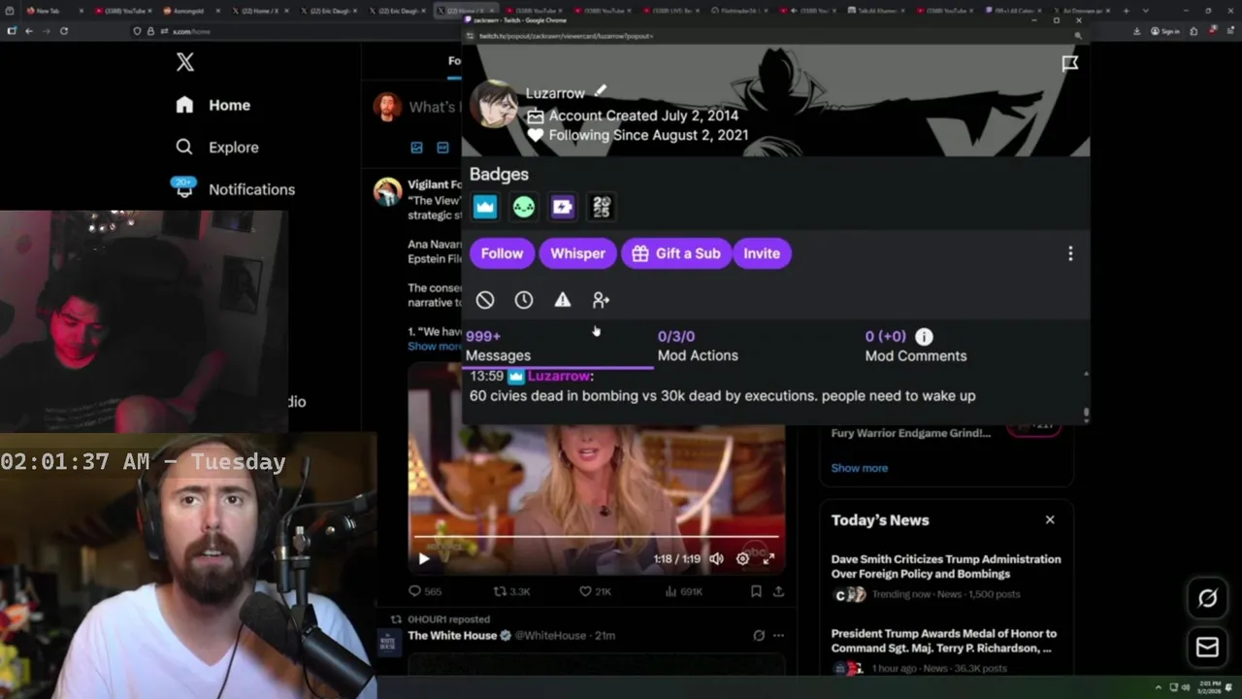The height and width of the screenshot is (699, 1242).
Task: Click the video progress bar
Action: pos(596,536)
